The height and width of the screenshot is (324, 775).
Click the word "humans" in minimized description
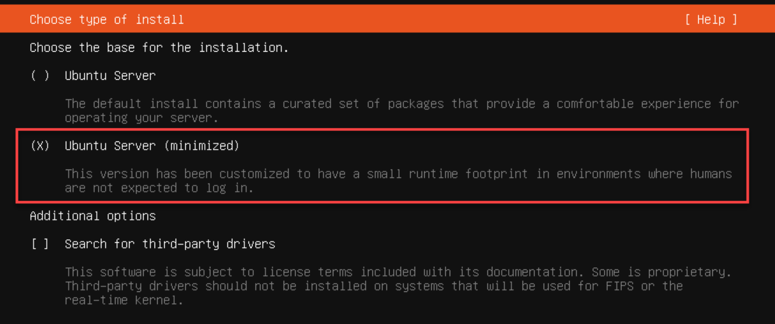click(711, 174)
